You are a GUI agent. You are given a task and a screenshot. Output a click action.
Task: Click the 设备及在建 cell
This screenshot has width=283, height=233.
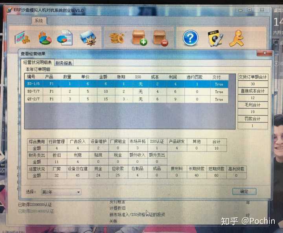click(77, 169)
